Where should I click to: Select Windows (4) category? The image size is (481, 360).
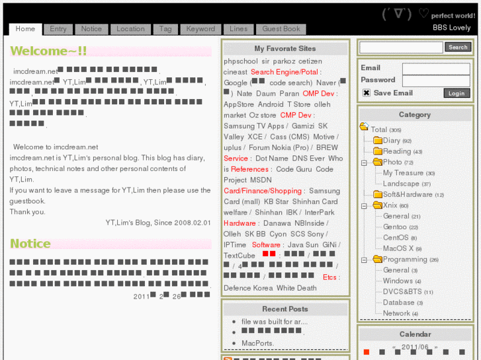click(402, 281)
